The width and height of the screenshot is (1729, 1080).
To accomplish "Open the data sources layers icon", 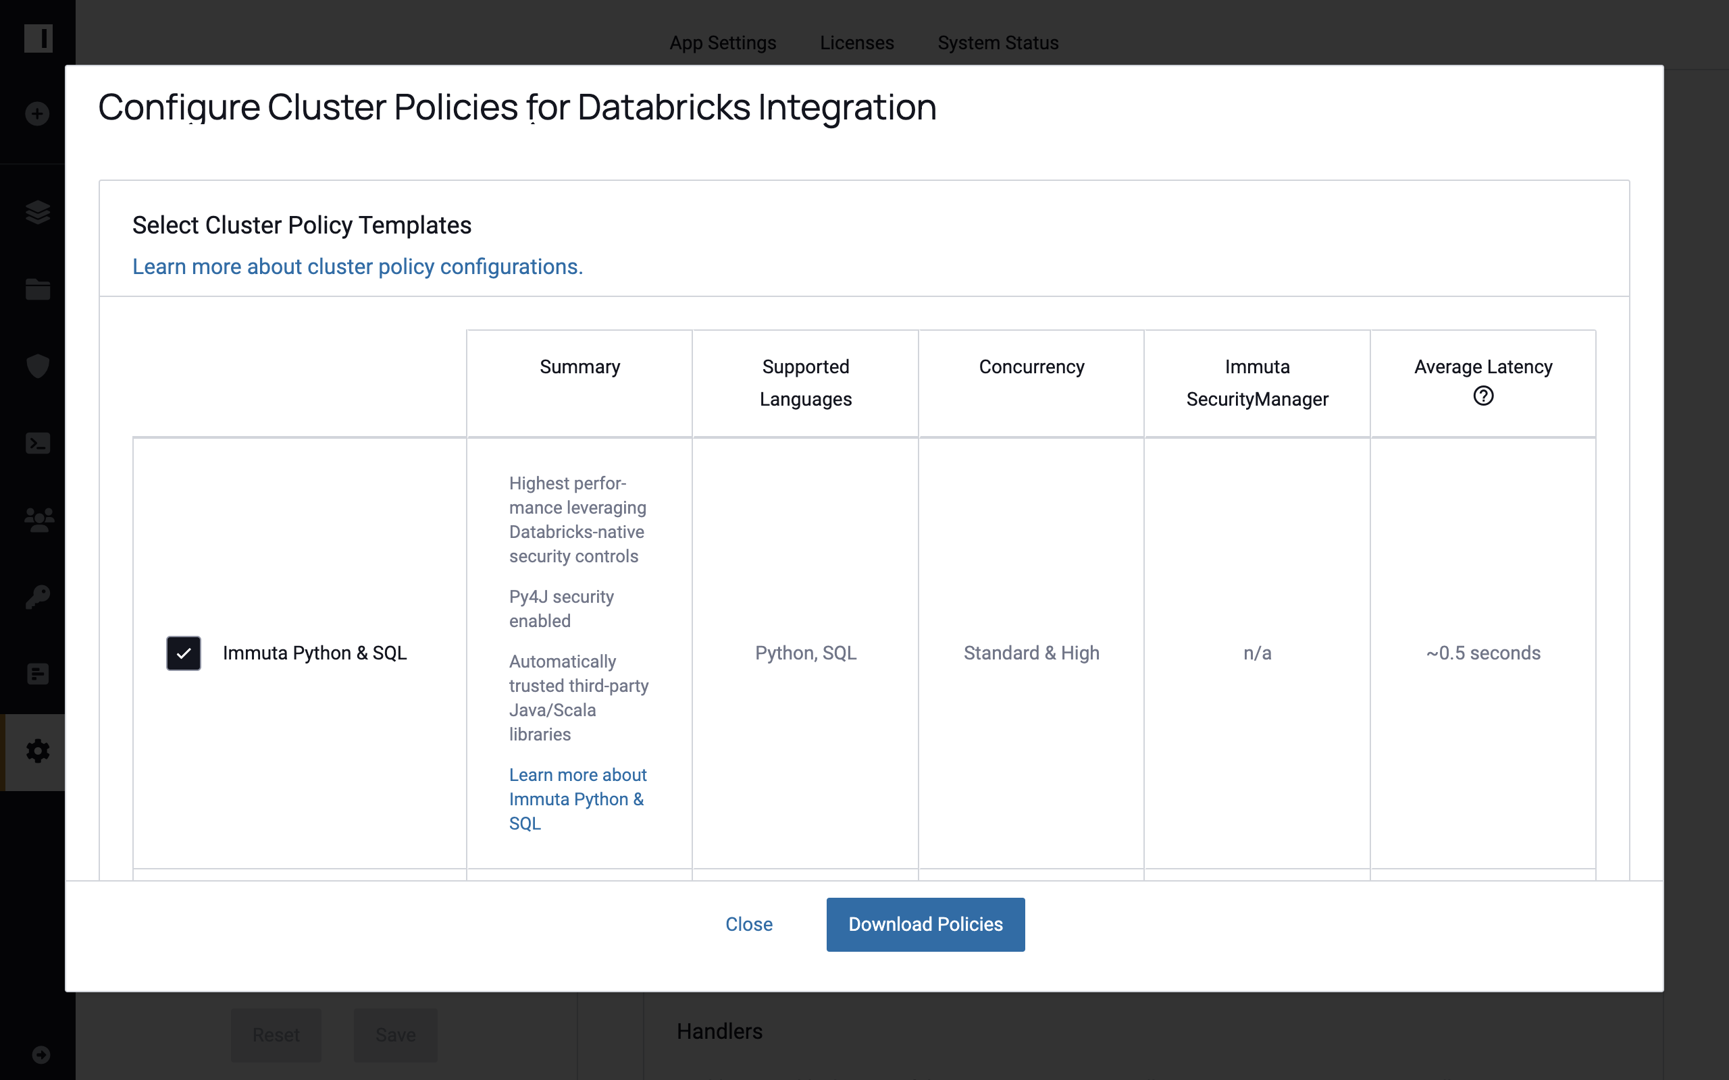I will pos(37,212).
